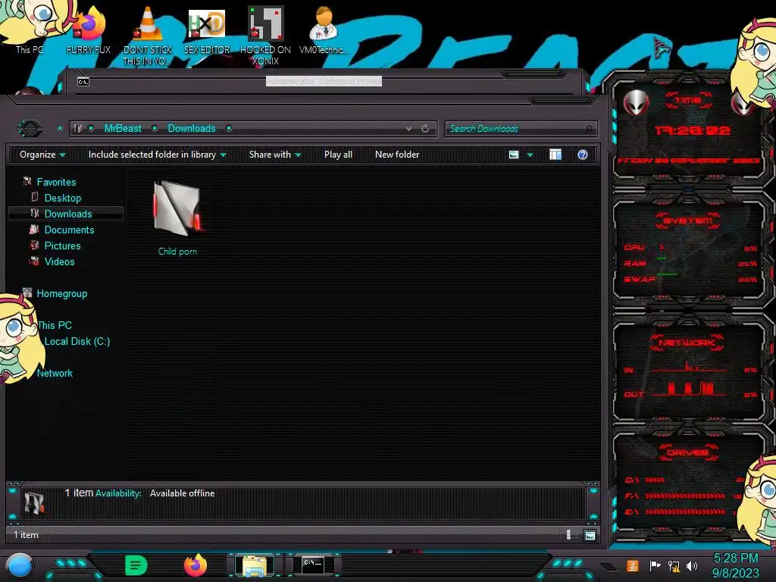Open the Organize menu
776x582 pixels.
(42, 155)
